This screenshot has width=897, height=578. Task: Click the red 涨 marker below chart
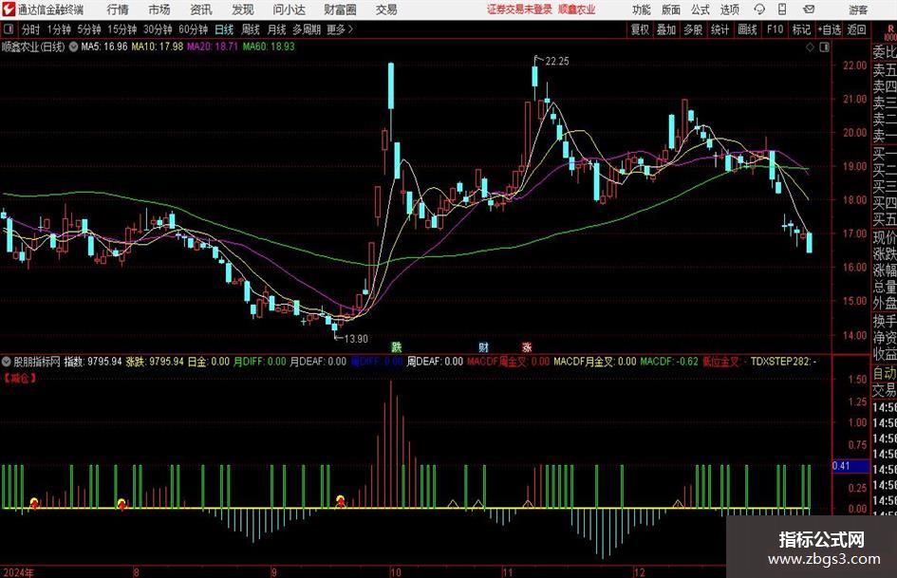(x=526, y=346)
